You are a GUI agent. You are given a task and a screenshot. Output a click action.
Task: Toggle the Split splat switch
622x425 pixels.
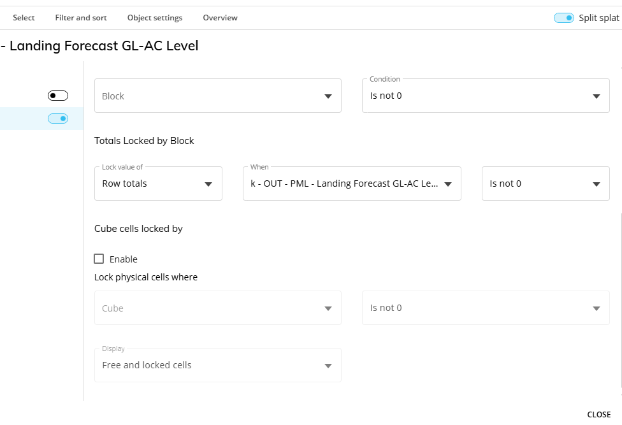click(x=564, y=18)
